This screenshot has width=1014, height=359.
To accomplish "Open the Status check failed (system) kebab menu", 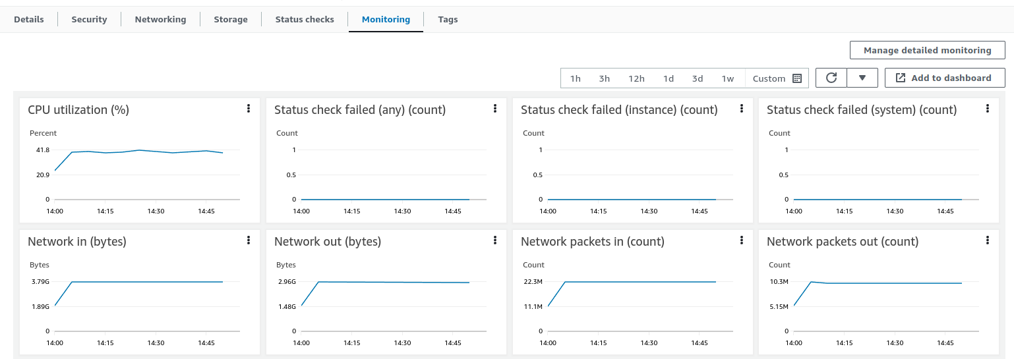I will [x=988, y=109].
